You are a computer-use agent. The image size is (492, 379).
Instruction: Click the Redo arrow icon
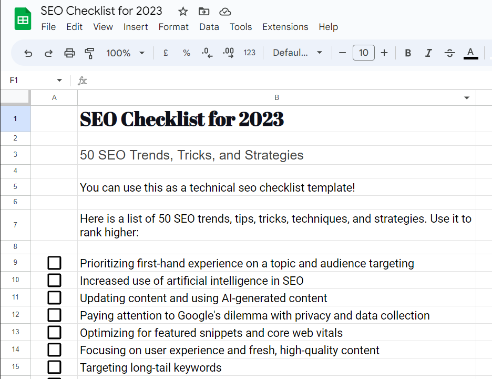(x=48, y=53)
